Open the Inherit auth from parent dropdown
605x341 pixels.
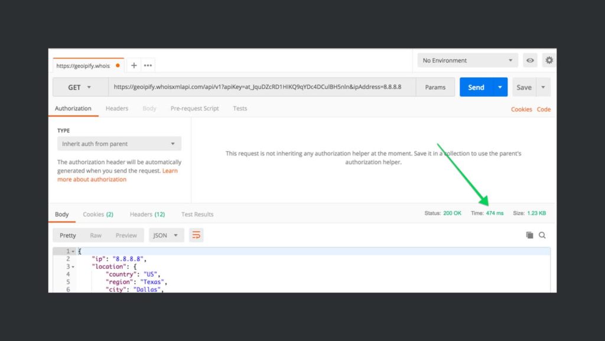(x=118, y=144)
